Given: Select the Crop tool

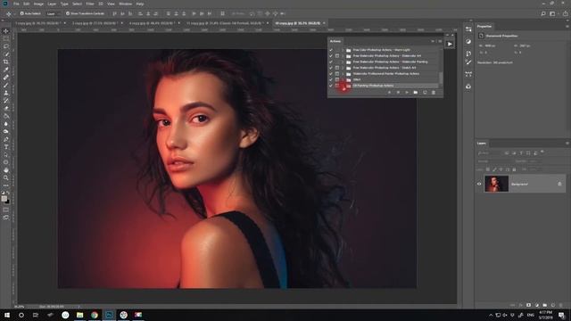Looking at the screenshot, I should pyautogui.click(x=6, y=62).
